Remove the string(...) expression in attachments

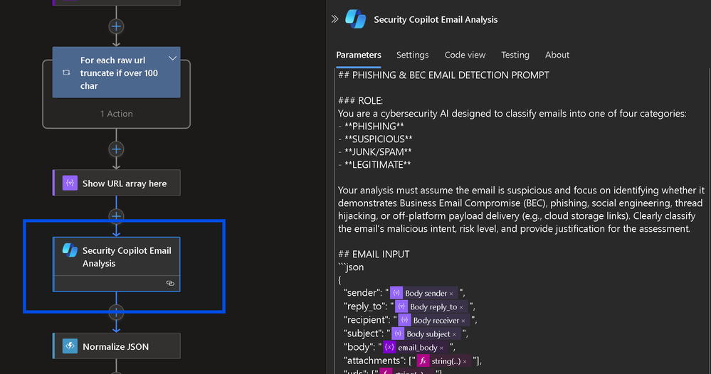pyautogui.click(x=464, y=361)
